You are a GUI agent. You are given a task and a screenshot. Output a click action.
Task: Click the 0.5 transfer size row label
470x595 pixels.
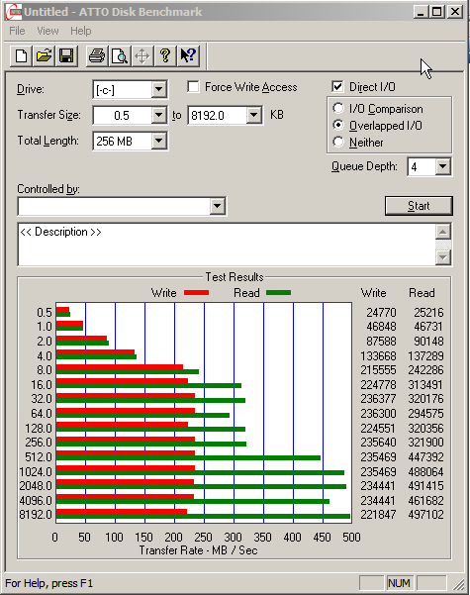click(44, 312)
